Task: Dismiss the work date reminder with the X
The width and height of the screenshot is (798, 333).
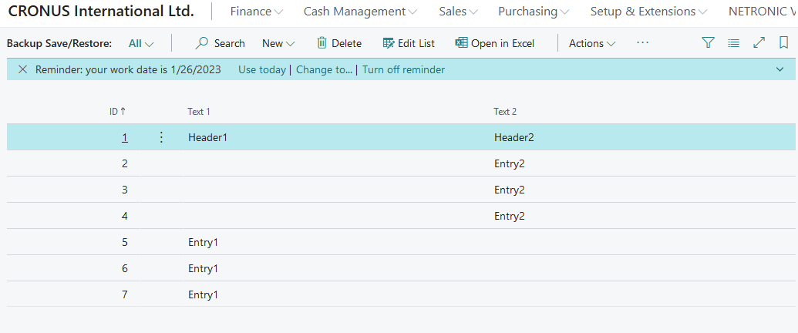Action: pos(22,69)
